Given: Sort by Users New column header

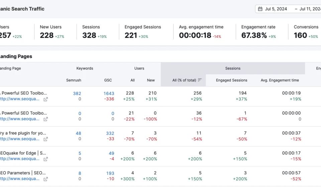Looking at the screenshot, I should click(151, 80).
